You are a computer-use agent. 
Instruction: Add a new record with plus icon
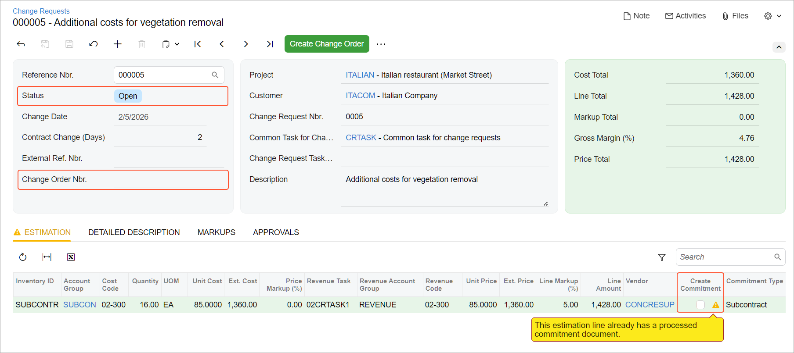pos(117,44)
